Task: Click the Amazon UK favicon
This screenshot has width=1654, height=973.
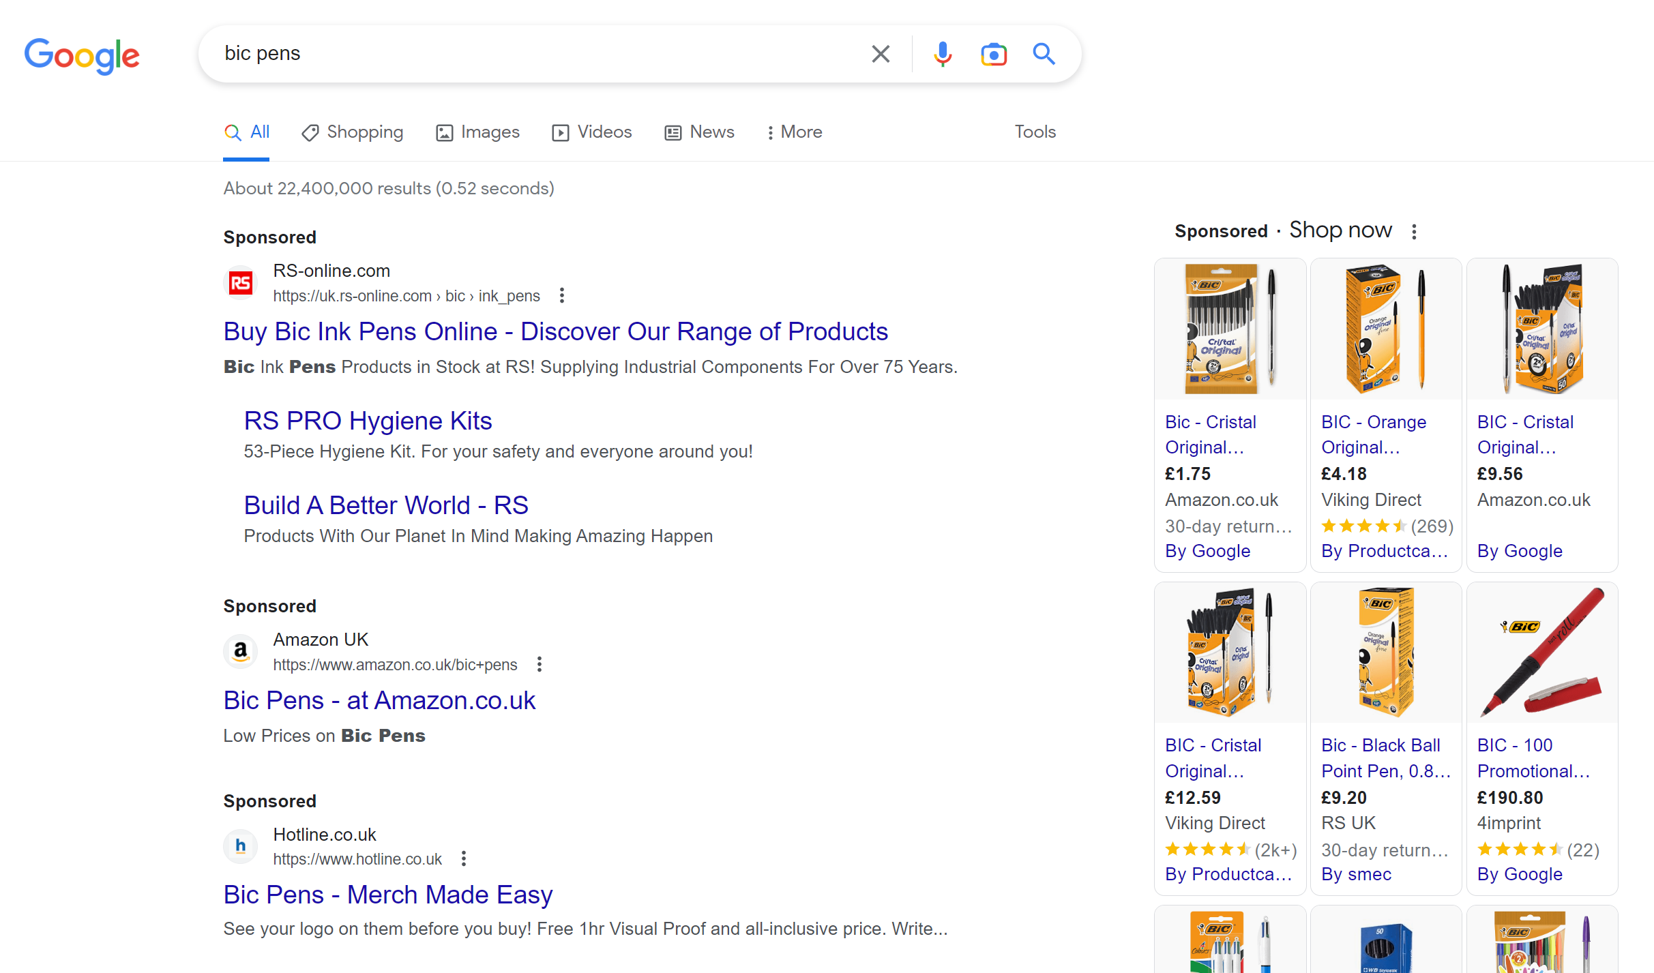Action: point(240,652)
